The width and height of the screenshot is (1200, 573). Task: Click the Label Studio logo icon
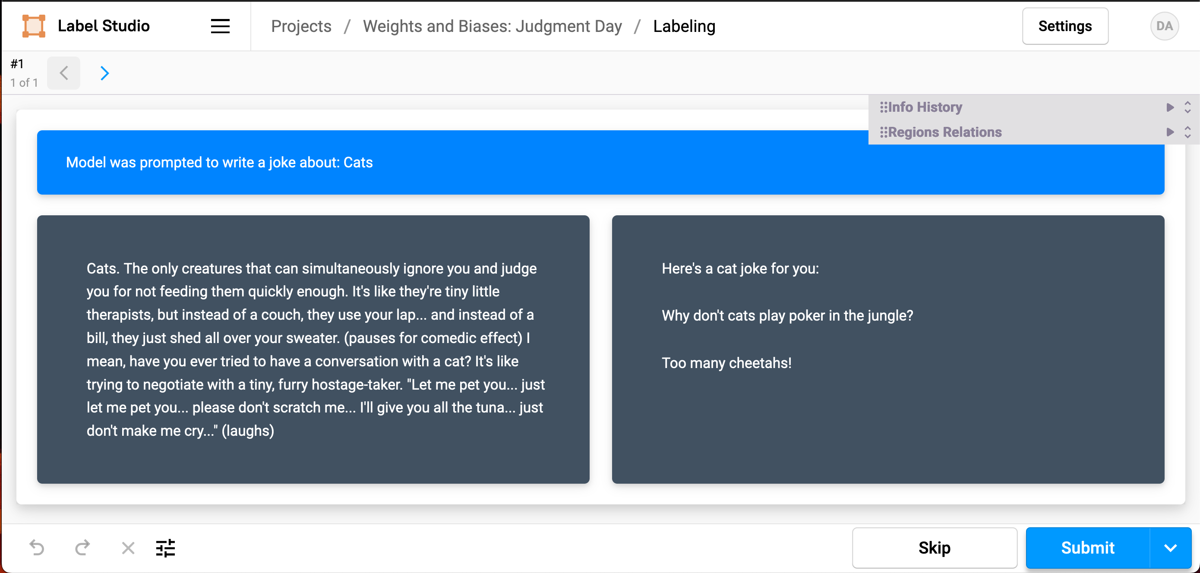(x=34, y=25)
